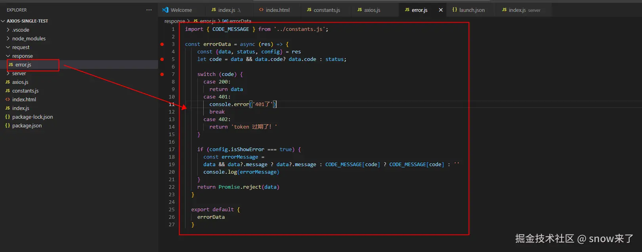642x252 pixels.
Task: Remove the breakpoint on line 5
Action: pyautogui.click(x=162, y=59)
